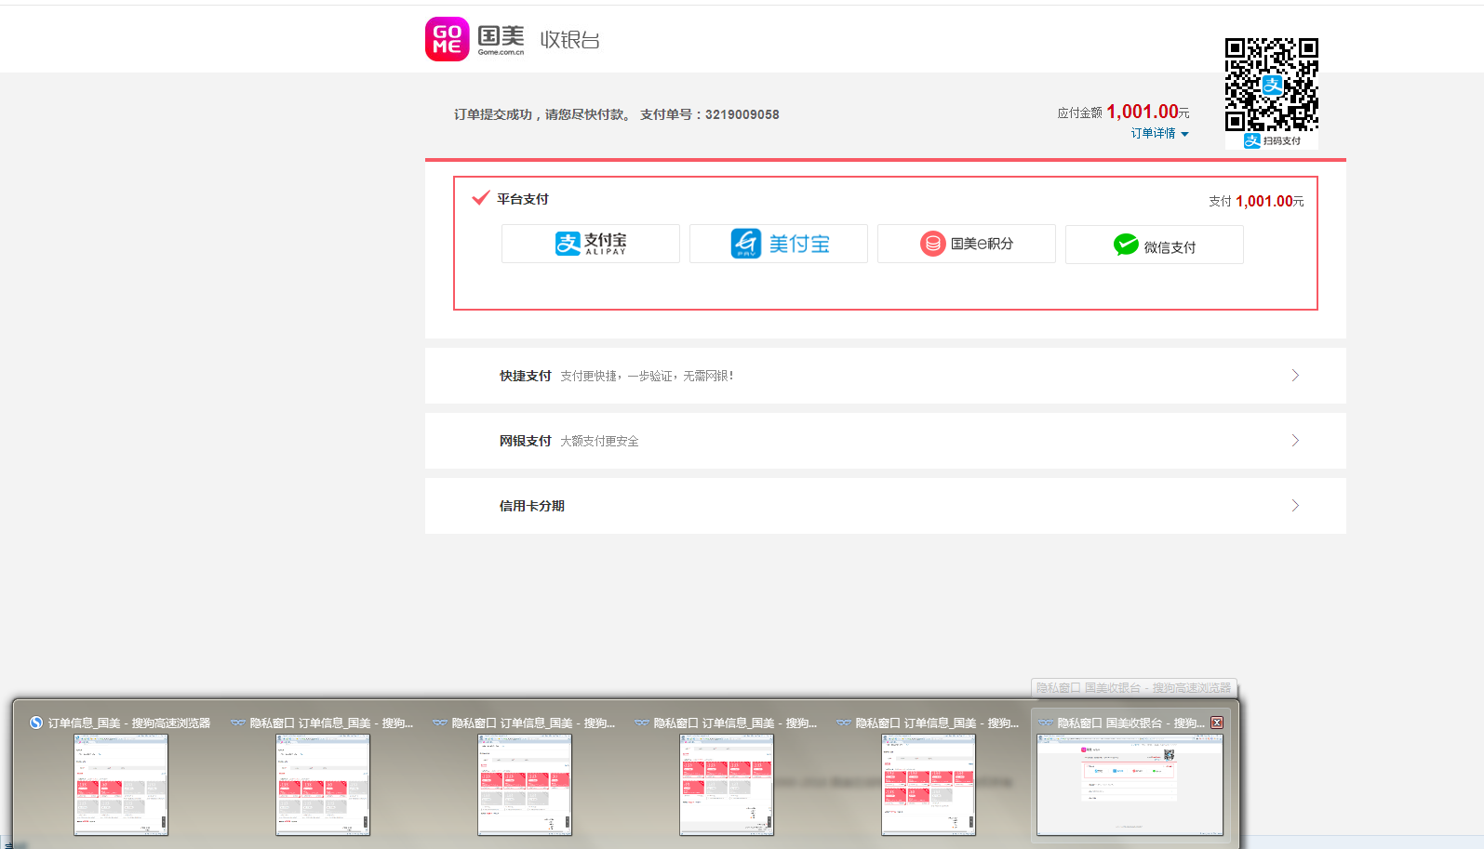1484x849 pixels.
Task: Click the 应付金额 1,001.00 amount text
Action: coord(1123,112)
